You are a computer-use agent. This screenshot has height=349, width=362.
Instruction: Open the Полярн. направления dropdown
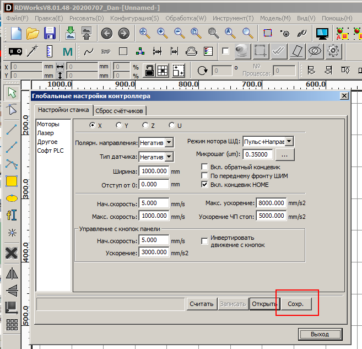[169, 143]
